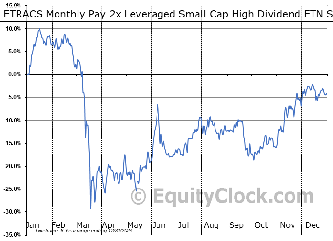Select the Sep label on the x-axis

(236, 225)
